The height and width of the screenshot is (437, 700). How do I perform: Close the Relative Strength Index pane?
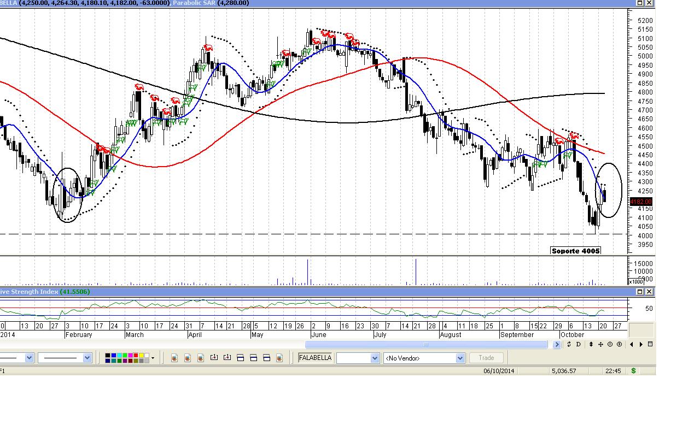(649, 292)
